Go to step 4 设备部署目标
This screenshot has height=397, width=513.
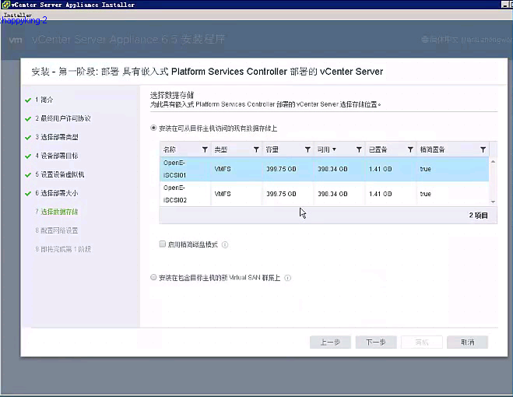point(57,156)
